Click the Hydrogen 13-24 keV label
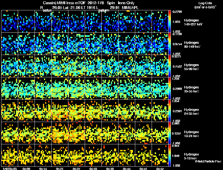This screenshot has width=223, height=170. (192, 134)
